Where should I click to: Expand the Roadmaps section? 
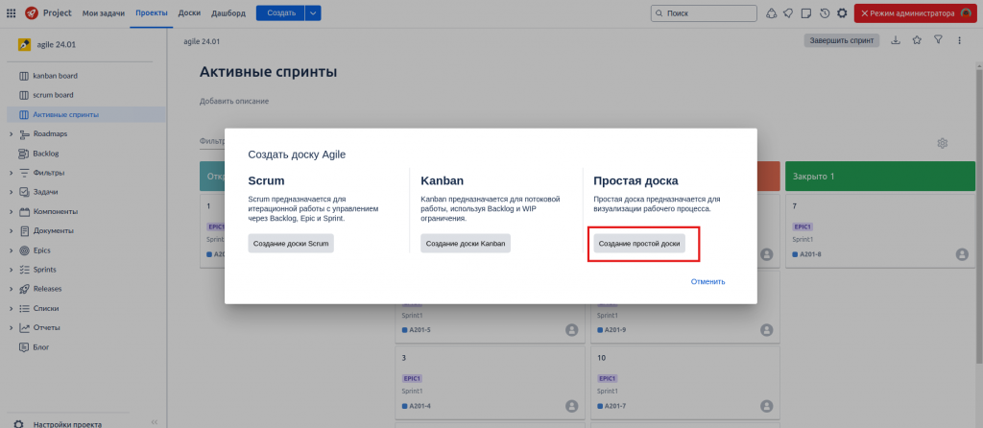pyautogui.click(x=12, y=134)
